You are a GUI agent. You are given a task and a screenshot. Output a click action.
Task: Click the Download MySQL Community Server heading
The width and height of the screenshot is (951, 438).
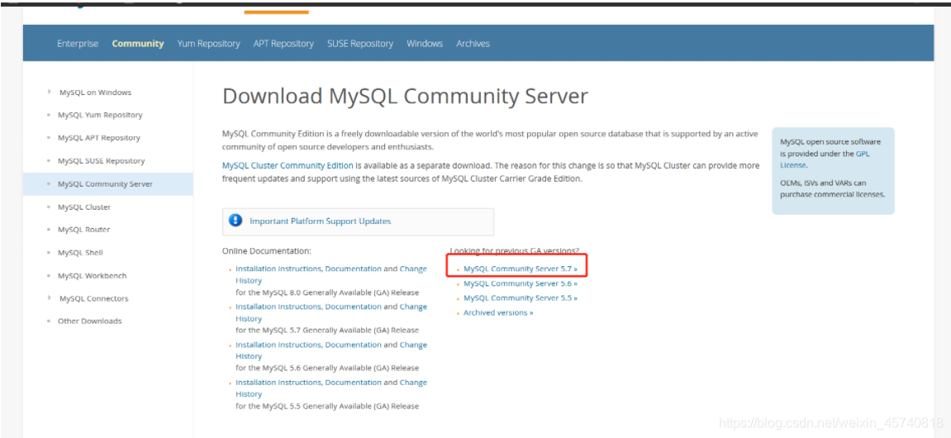click(x=405, y=97)
